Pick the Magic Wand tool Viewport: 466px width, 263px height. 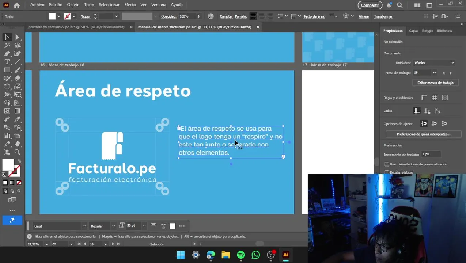coord(7,46)
